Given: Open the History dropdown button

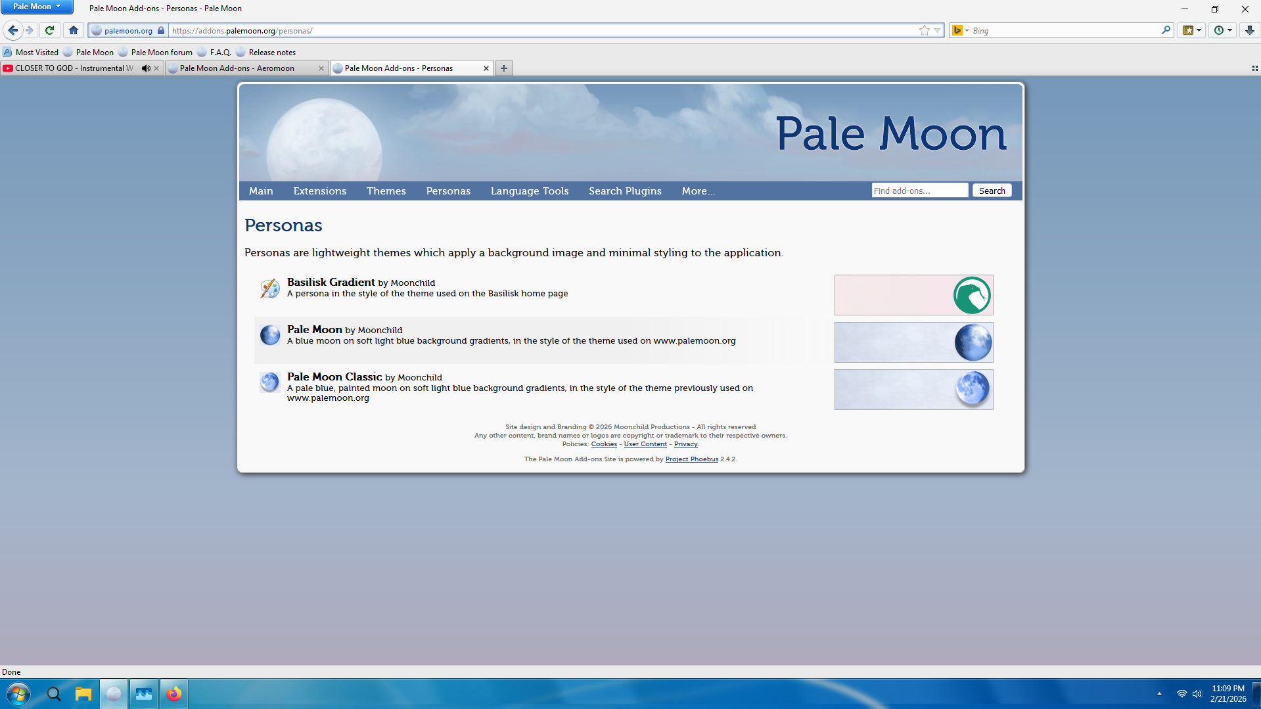Looking at the screenshot, I should [x=1222, y=30].
